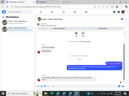
Task: Add this page to favorites star
Action: pyautogui.click(x=107, y=7)
